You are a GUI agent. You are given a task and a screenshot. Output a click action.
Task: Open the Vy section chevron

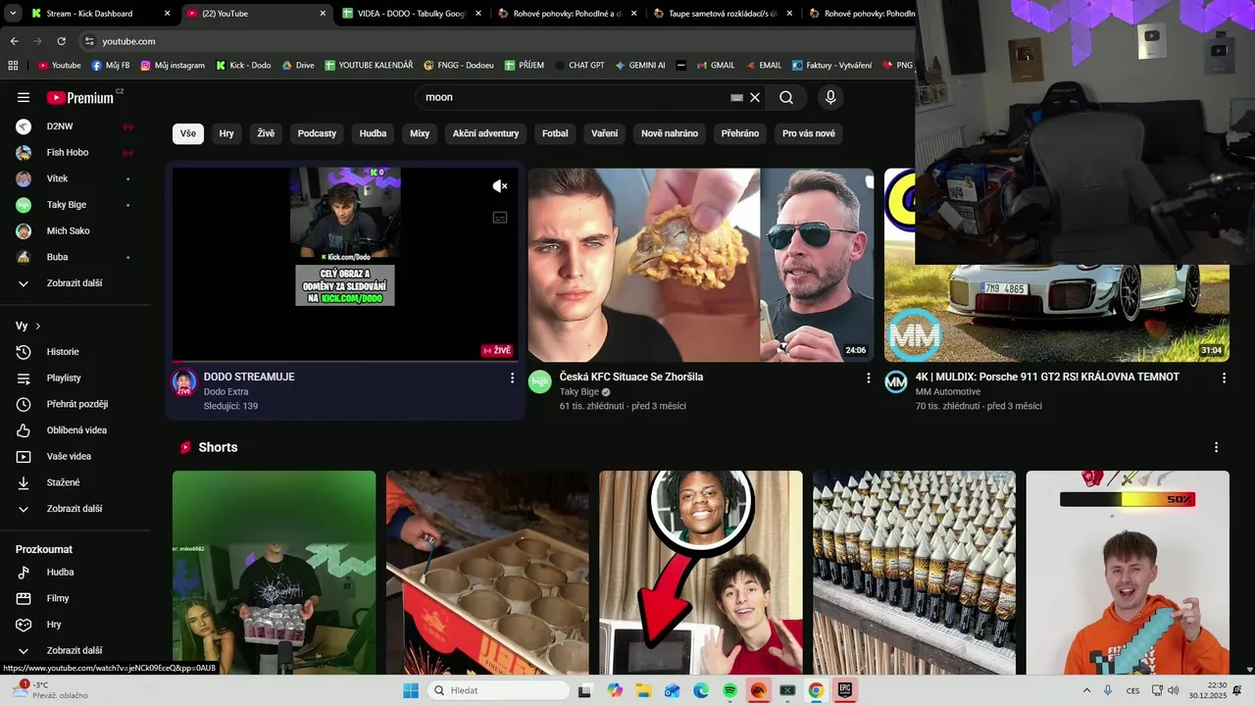38,326
